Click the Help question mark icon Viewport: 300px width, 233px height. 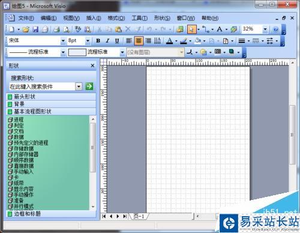click(x=276, y=29)
